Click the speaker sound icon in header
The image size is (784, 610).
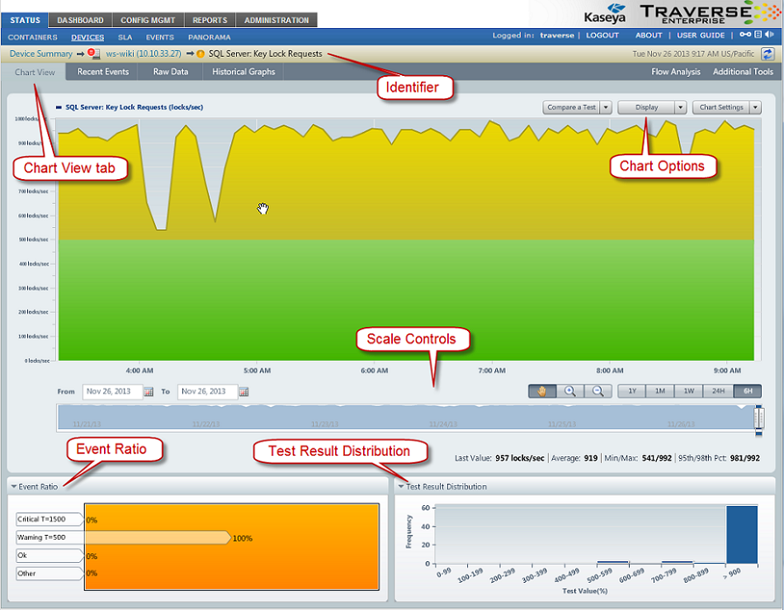[x=769, y=35]
